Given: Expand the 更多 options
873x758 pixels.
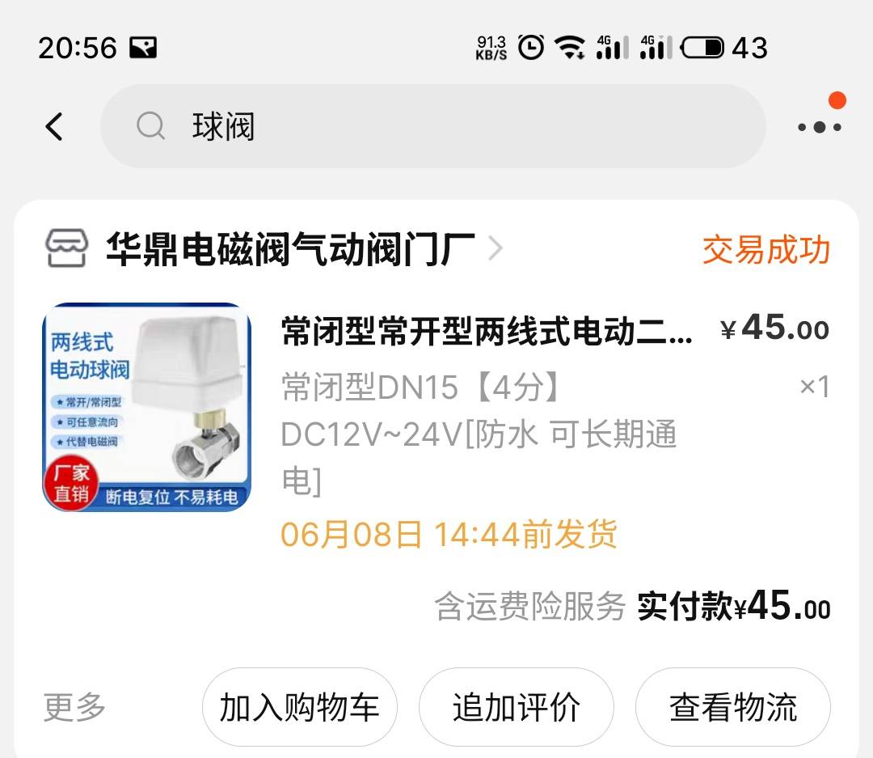Looking at the screenshot, I should click(74, 707).
